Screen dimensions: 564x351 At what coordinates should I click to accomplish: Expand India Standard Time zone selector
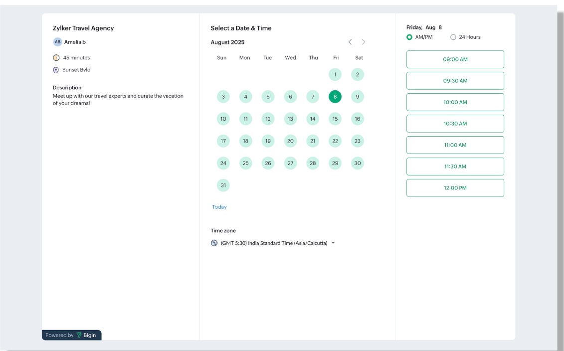click(x=274, y=243)
